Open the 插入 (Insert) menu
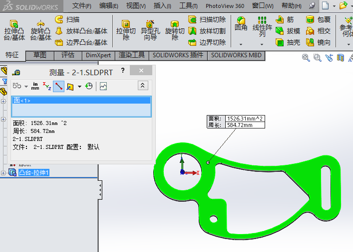353x252 pixels. (162, 6)
